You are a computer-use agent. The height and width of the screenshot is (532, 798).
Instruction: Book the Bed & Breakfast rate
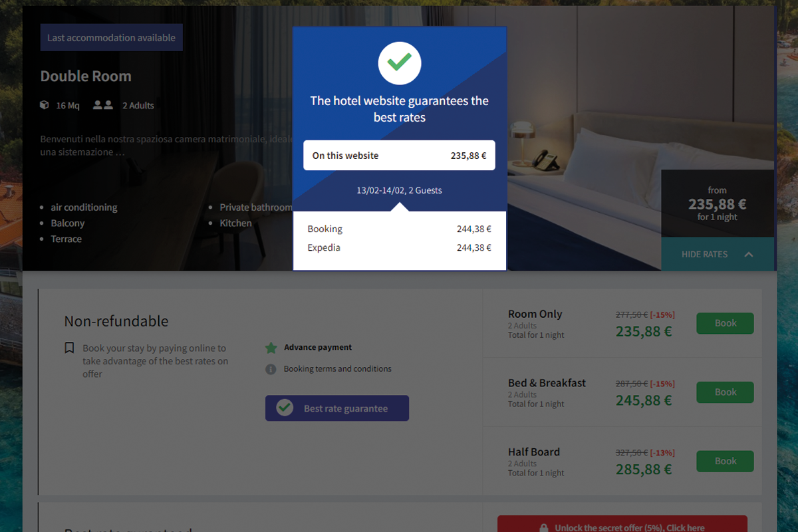(x=725, y=392)
